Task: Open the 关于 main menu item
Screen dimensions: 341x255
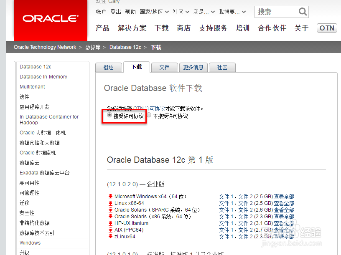Action: (301, 28)
